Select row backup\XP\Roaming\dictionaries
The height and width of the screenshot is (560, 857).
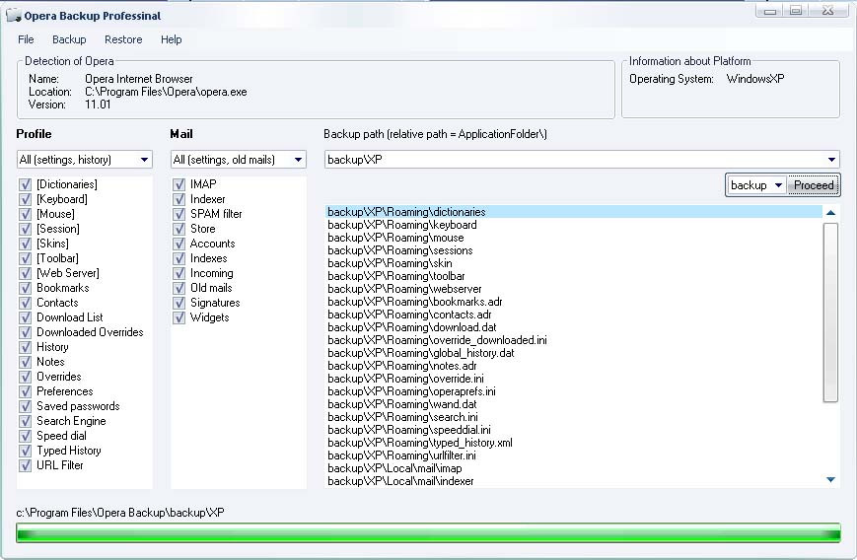[x=574, y=211]
